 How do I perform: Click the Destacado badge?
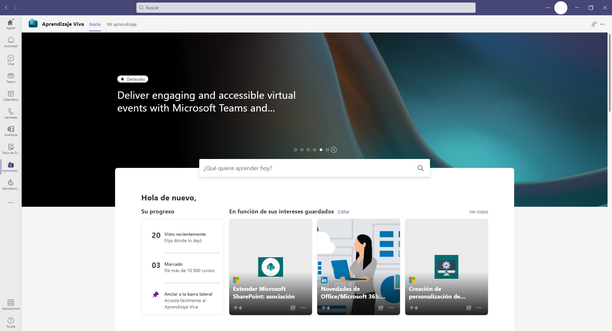tap(133, 79)
